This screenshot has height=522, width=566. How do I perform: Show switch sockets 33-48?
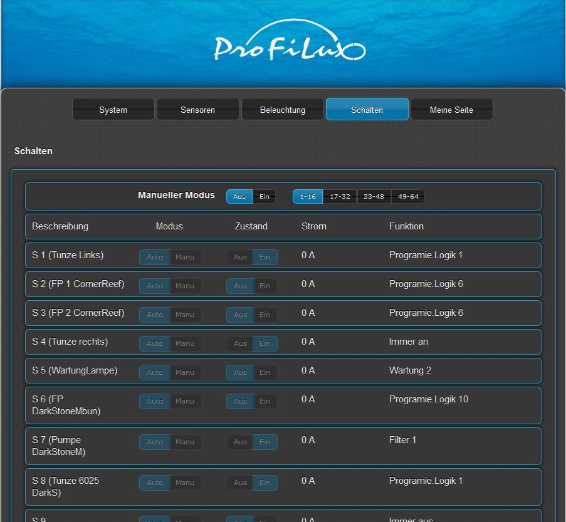tap(374, 197)
